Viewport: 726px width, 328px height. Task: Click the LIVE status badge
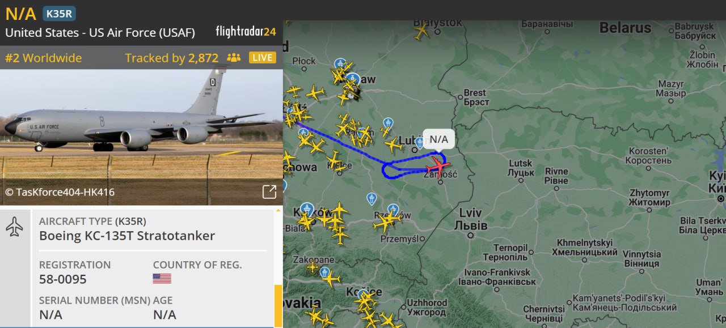click(x=263, y=58)
